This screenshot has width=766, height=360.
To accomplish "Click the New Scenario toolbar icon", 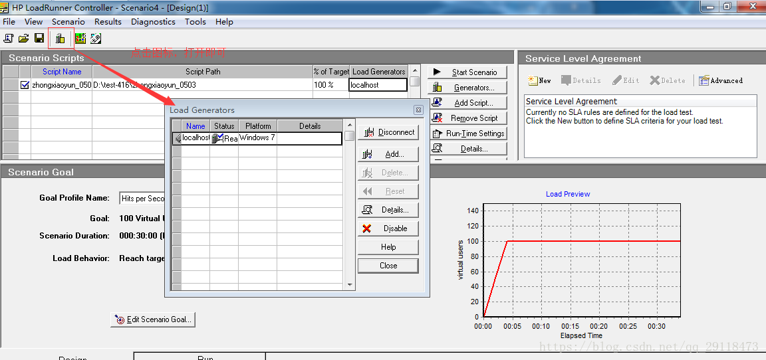I will pos(8,38).
